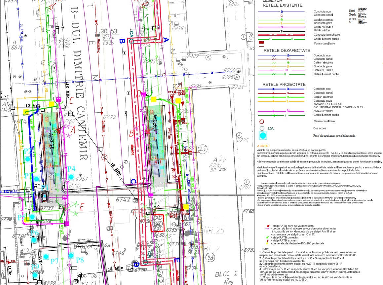Viewport: 383px width, 285px height.
Task: Click the Nota: heading above numbered notes
Action: click(265, 249)
